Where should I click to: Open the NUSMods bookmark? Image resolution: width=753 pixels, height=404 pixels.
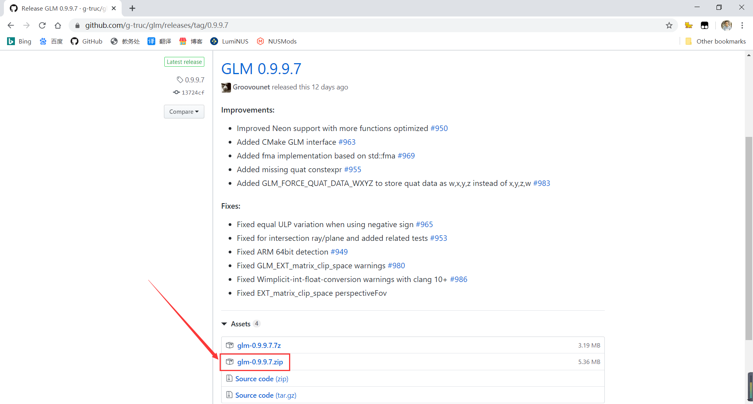click(x=276, y=41)
